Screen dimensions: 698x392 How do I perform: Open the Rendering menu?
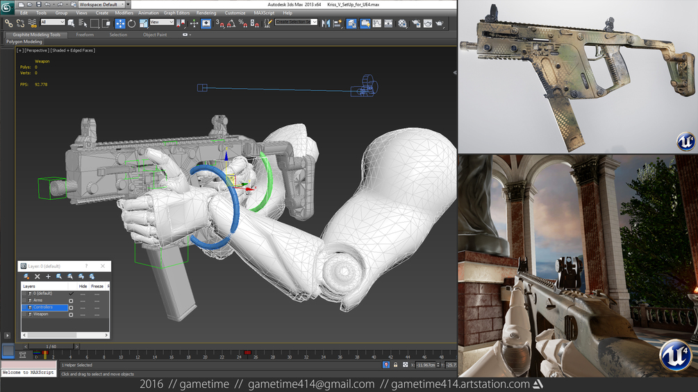(x=206, y=13)
